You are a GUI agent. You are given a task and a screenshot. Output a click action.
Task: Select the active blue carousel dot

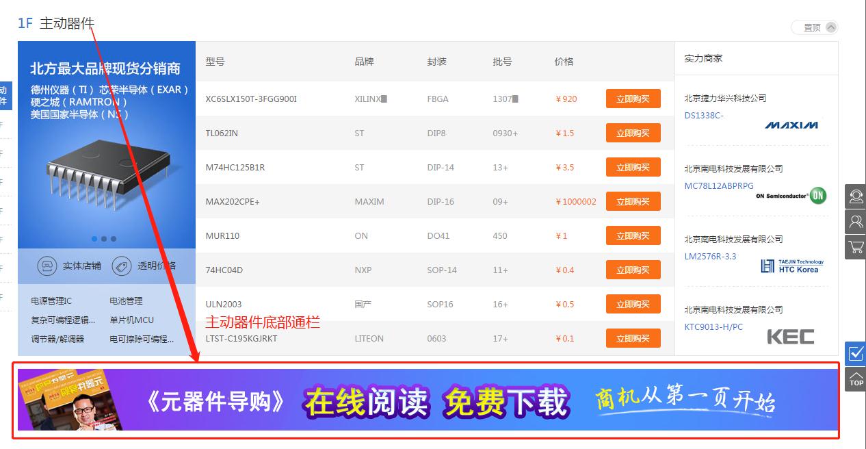(x=94, y=239)
